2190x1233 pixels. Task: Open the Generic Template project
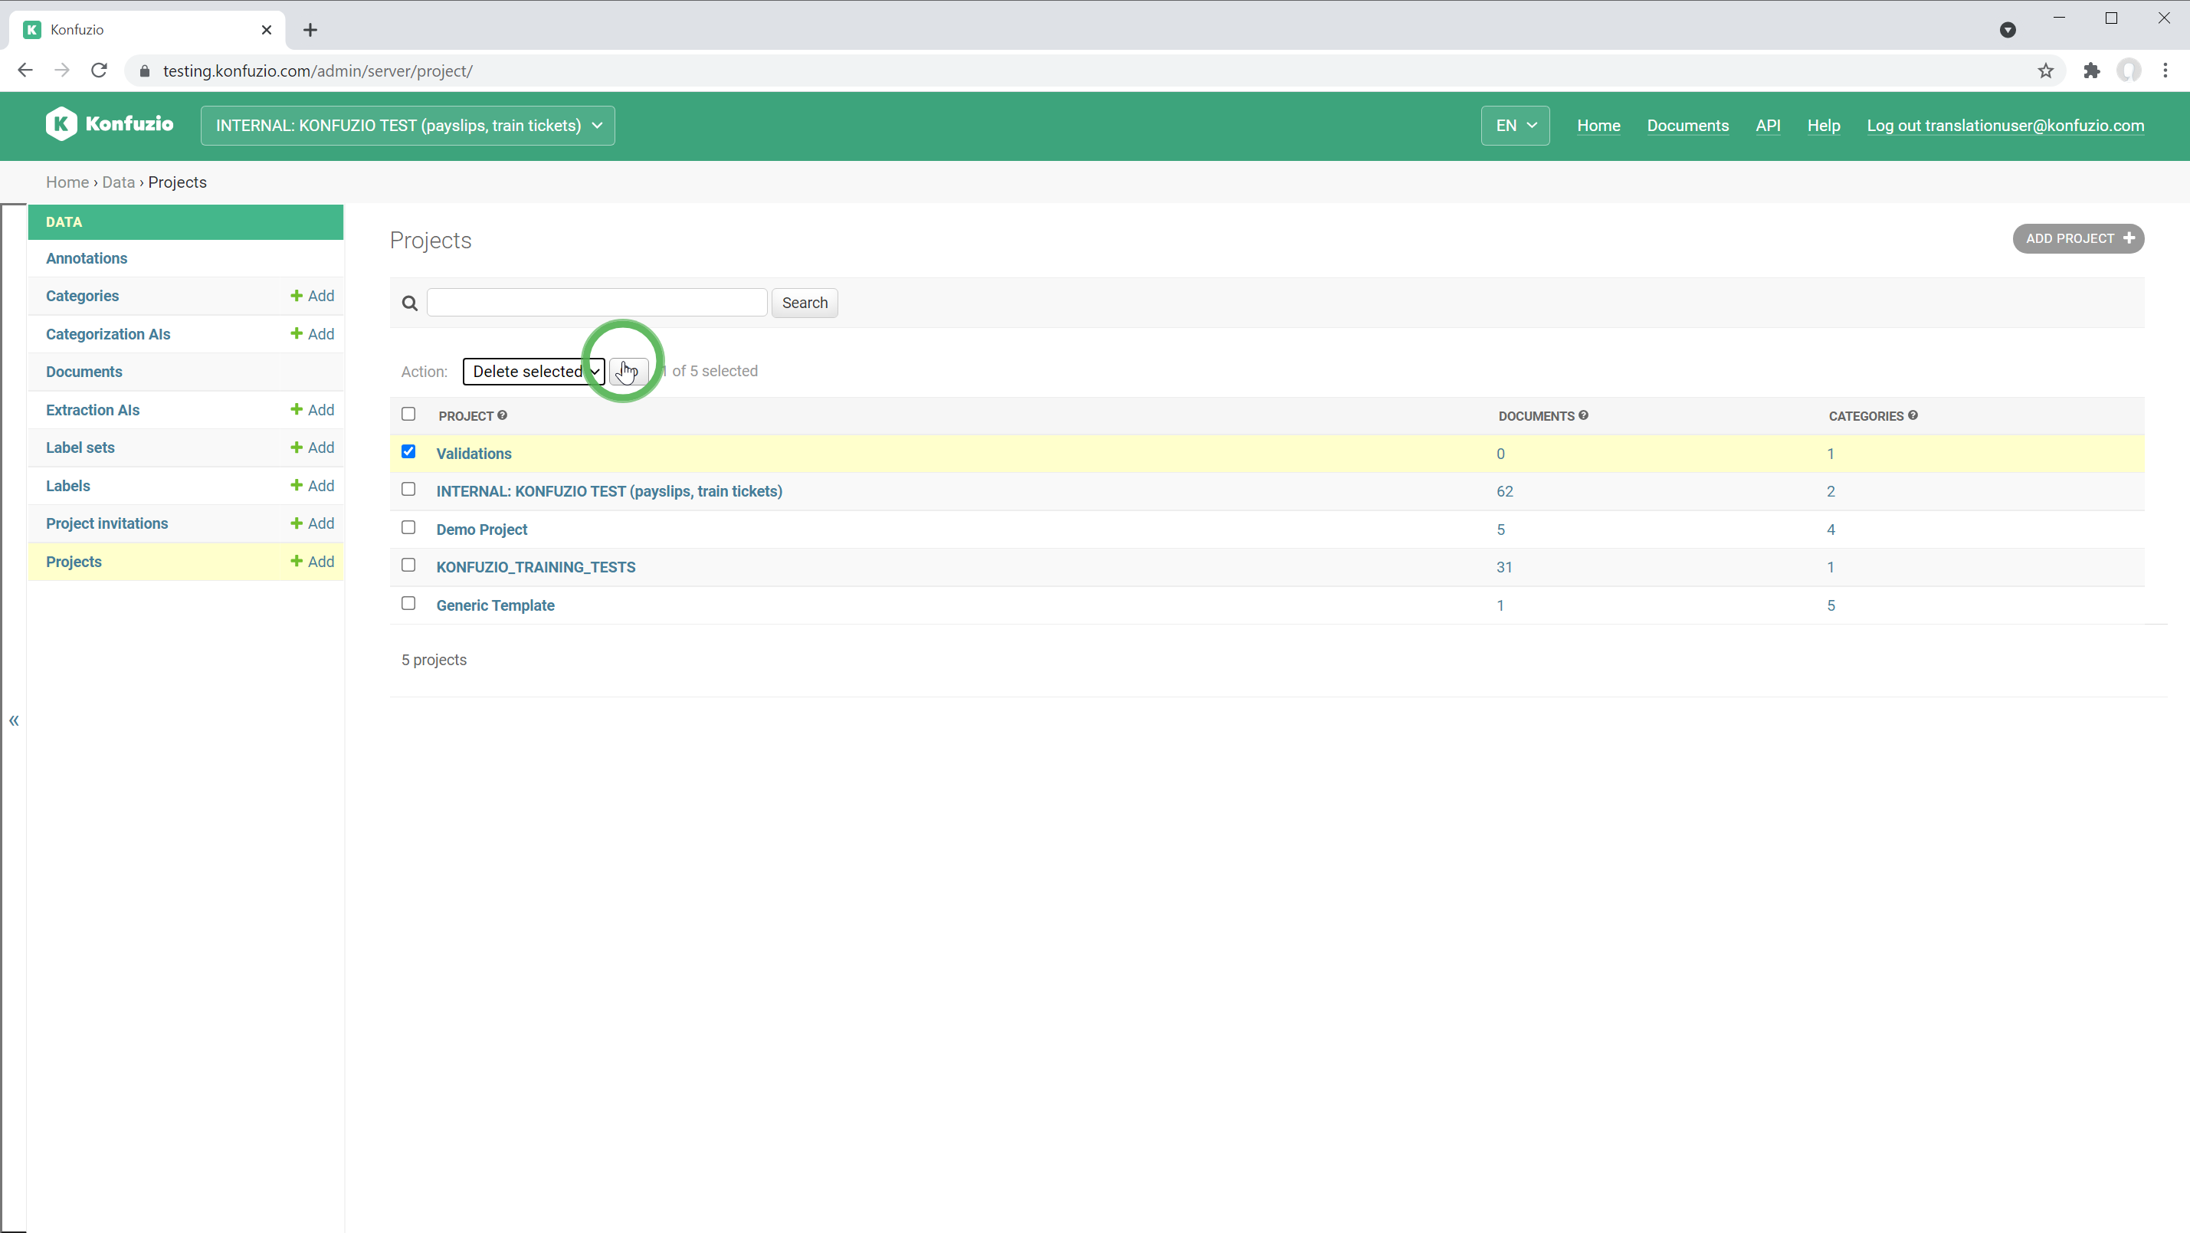[495, 605]
